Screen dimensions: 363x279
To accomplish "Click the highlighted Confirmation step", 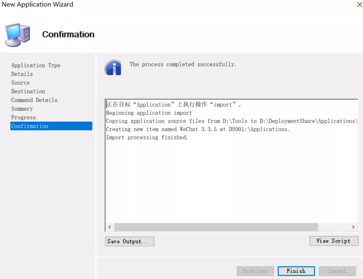I will click(x=30, y=126).
